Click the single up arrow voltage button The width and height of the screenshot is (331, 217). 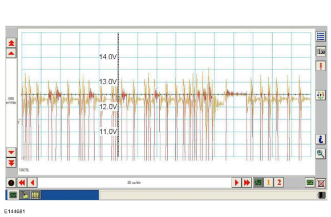pos(11,54)
